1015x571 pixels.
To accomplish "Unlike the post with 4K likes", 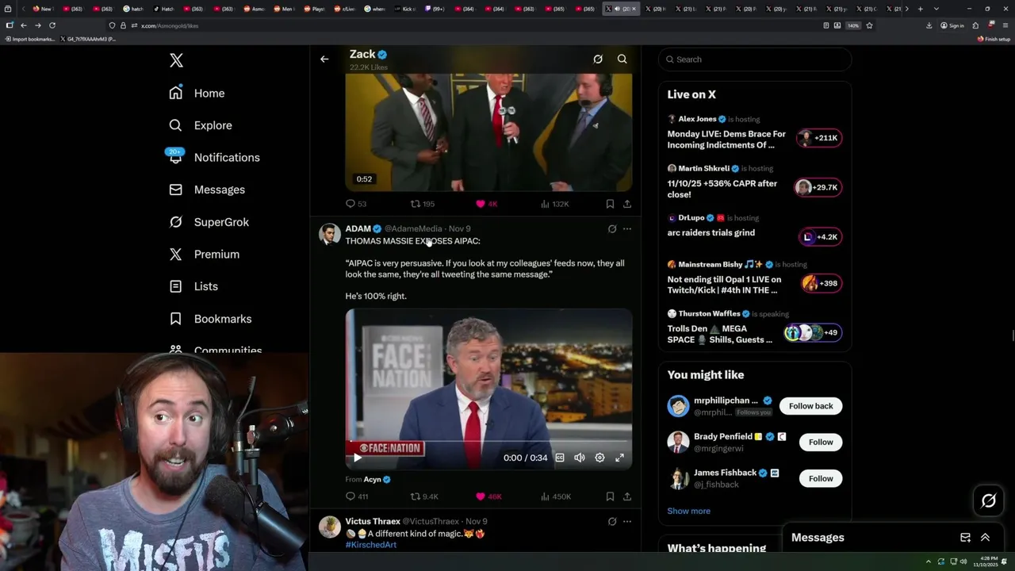I will point(486,204).
